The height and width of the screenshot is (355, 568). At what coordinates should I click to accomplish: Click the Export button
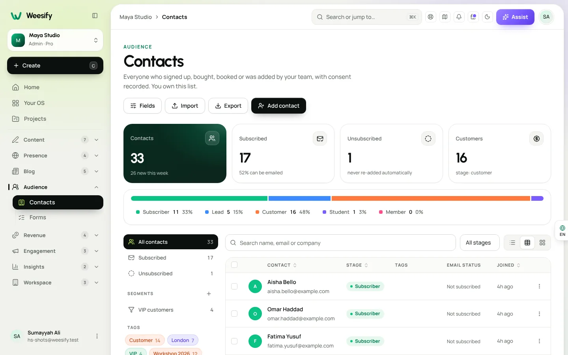click(228, 106)
